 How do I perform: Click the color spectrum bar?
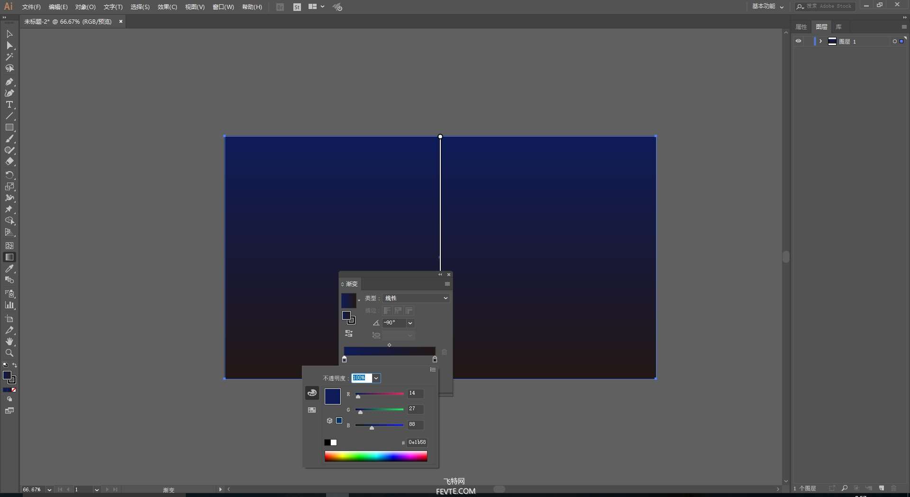pos(376,456)
